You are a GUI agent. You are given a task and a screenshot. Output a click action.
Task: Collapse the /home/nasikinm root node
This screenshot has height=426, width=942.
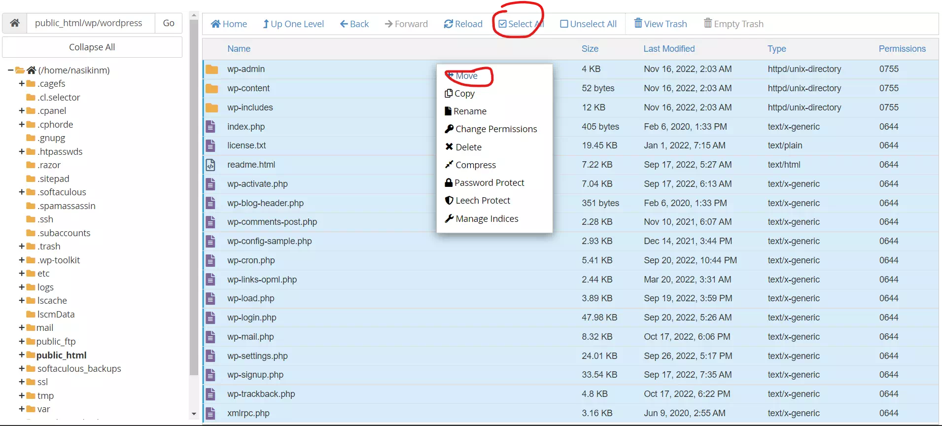[x=10, y=70]
